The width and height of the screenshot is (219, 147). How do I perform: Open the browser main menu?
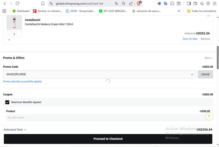coord(215,3)
